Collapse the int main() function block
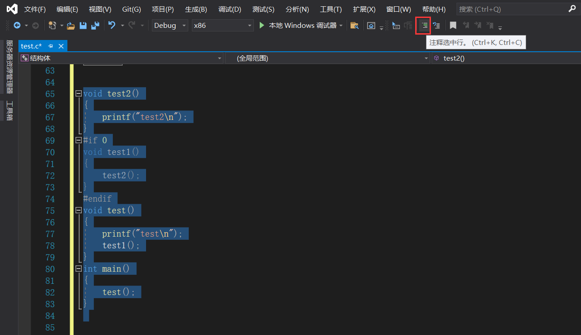Image resolution: width=581 pixels, height=335 pixels. click(x=79, y=269)
